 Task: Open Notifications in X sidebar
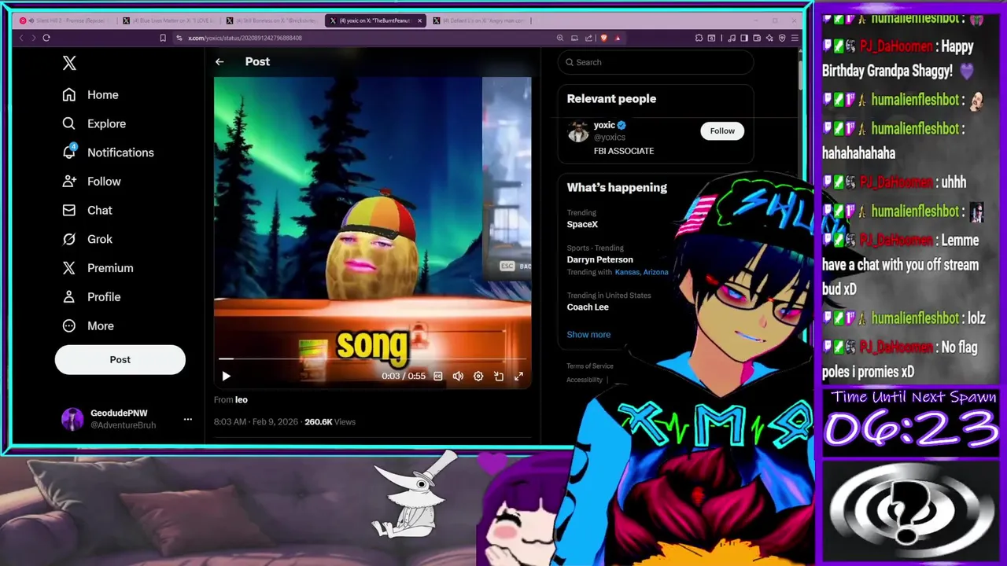pos(109,153)
